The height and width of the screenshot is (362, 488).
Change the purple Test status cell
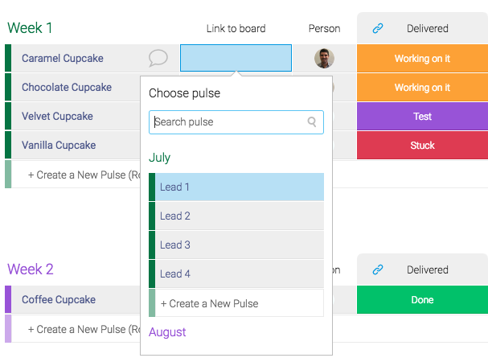422,116
